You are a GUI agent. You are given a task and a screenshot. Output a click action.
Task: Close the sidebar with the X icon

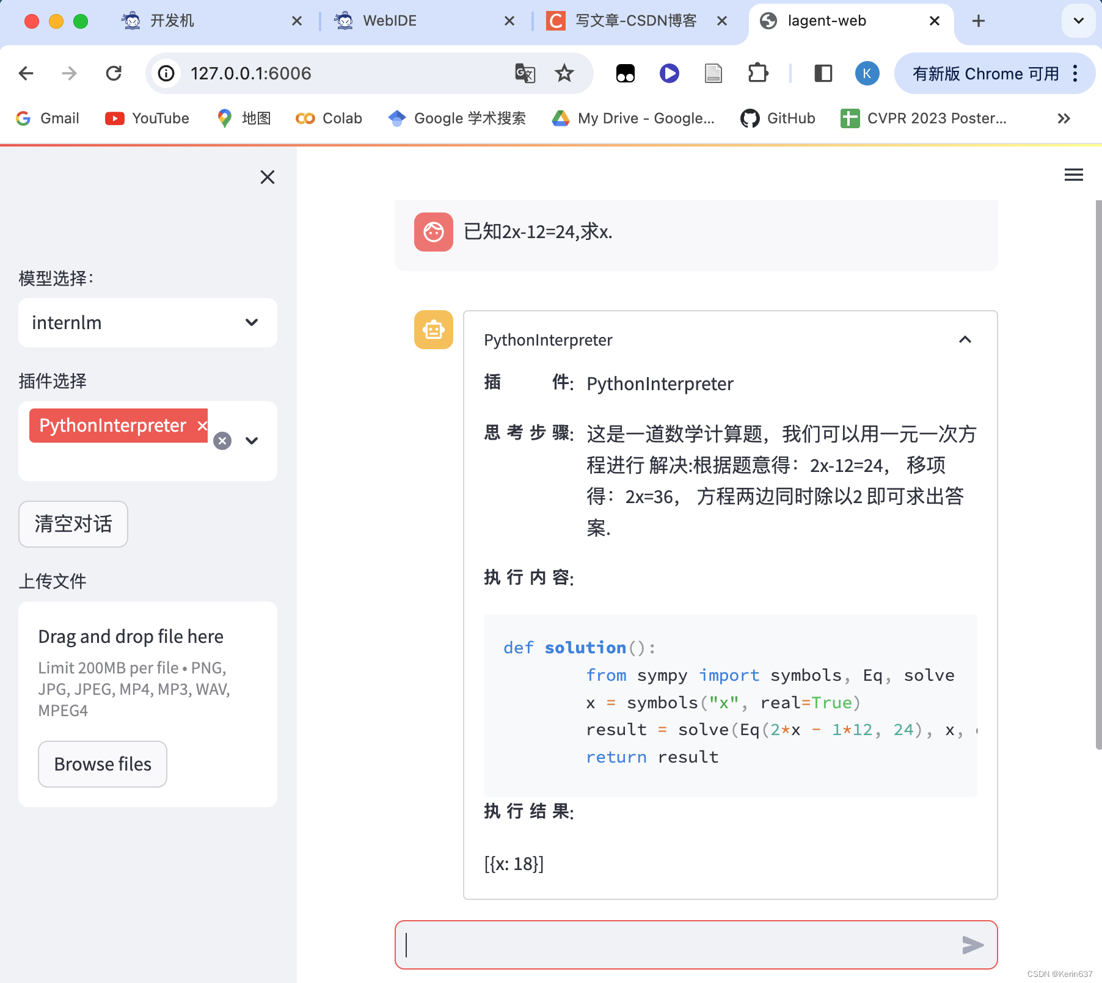click(x=268, y=177)
